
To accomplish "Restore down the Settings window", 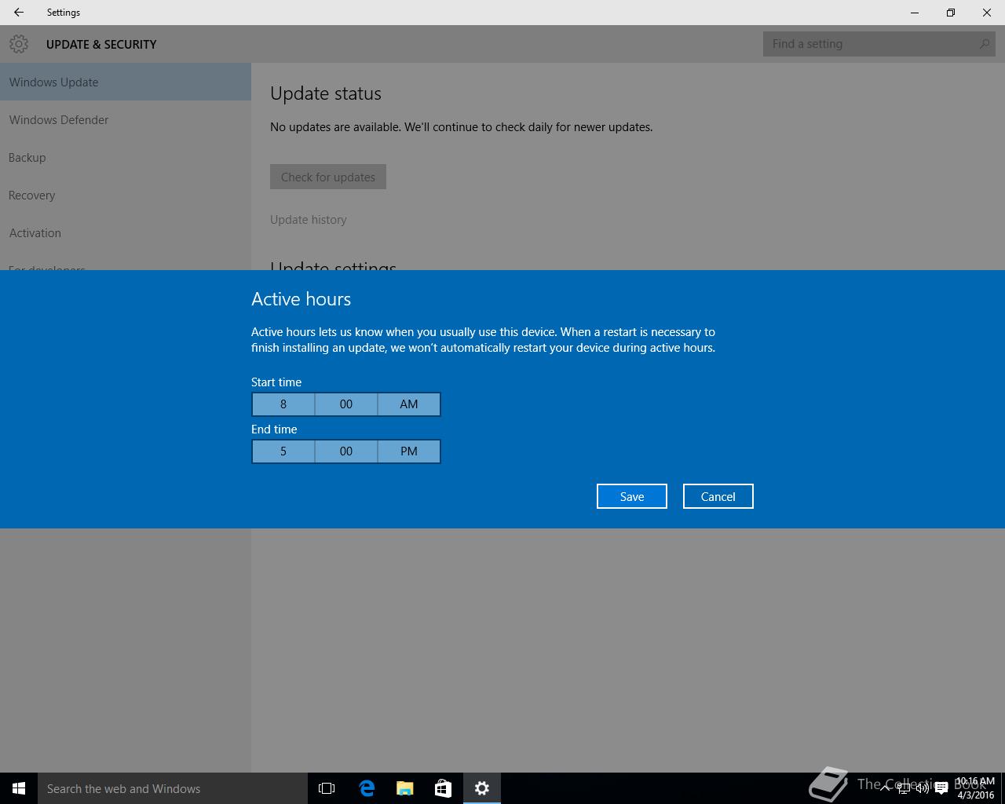I will (x=951, y=13).
